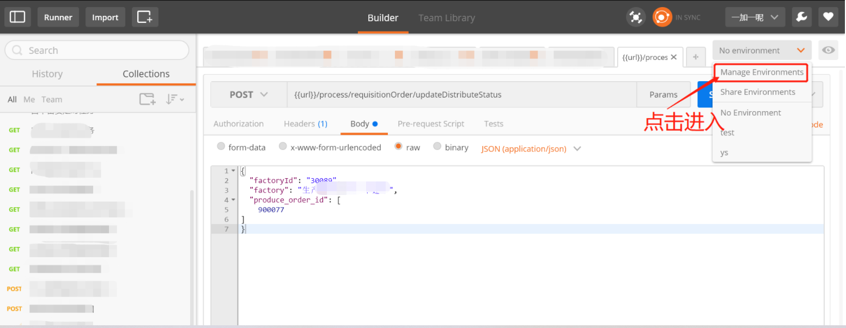Open environment quick look eye icon

[828, 50]
